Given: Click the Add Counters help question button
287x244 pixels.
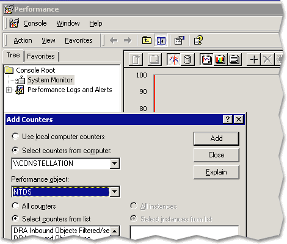Looking at the screenshot, I should pos(228,120).
